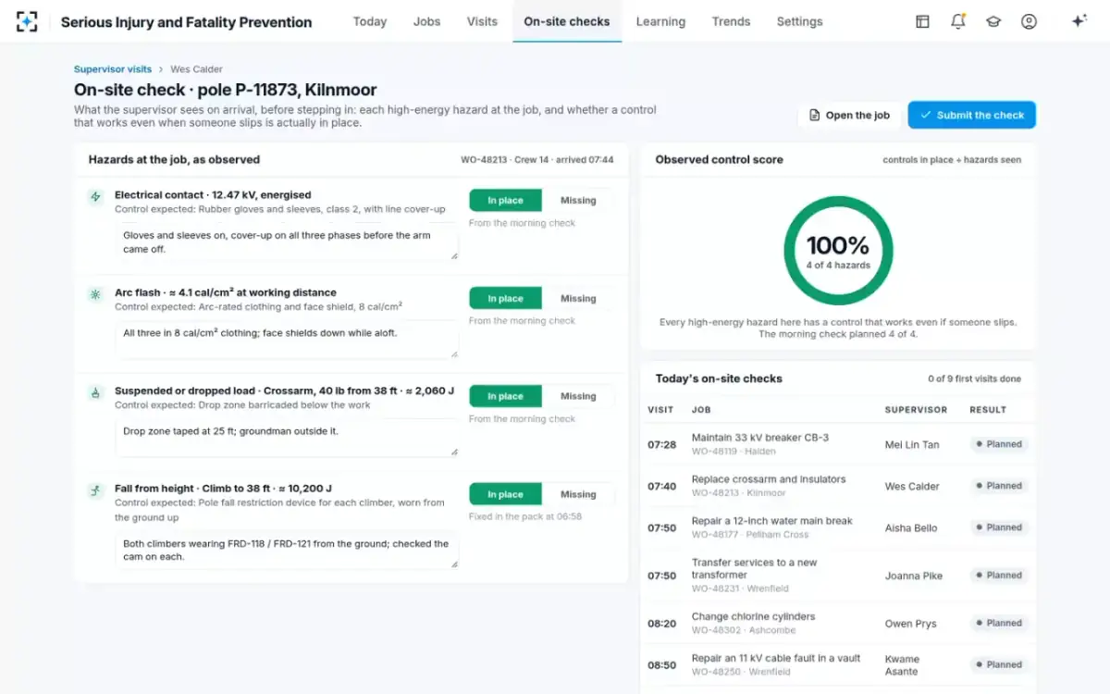Click the Fall from height icon
This screenshot has width=1110, height=694.
pos(94,490)
